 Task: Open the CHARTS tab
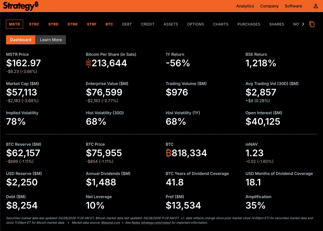[x=221, y=24]
